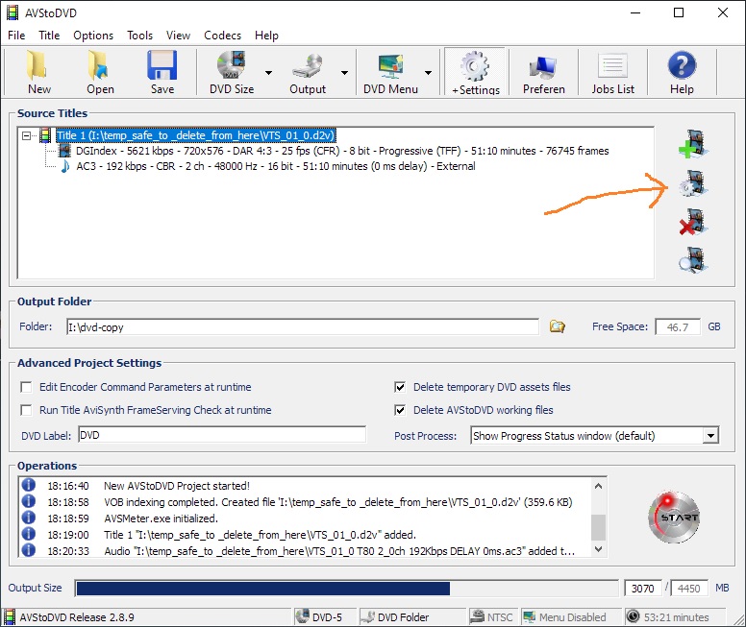Remove title with the red X icon
The image size is (746, 627).
tap(694, 223)
